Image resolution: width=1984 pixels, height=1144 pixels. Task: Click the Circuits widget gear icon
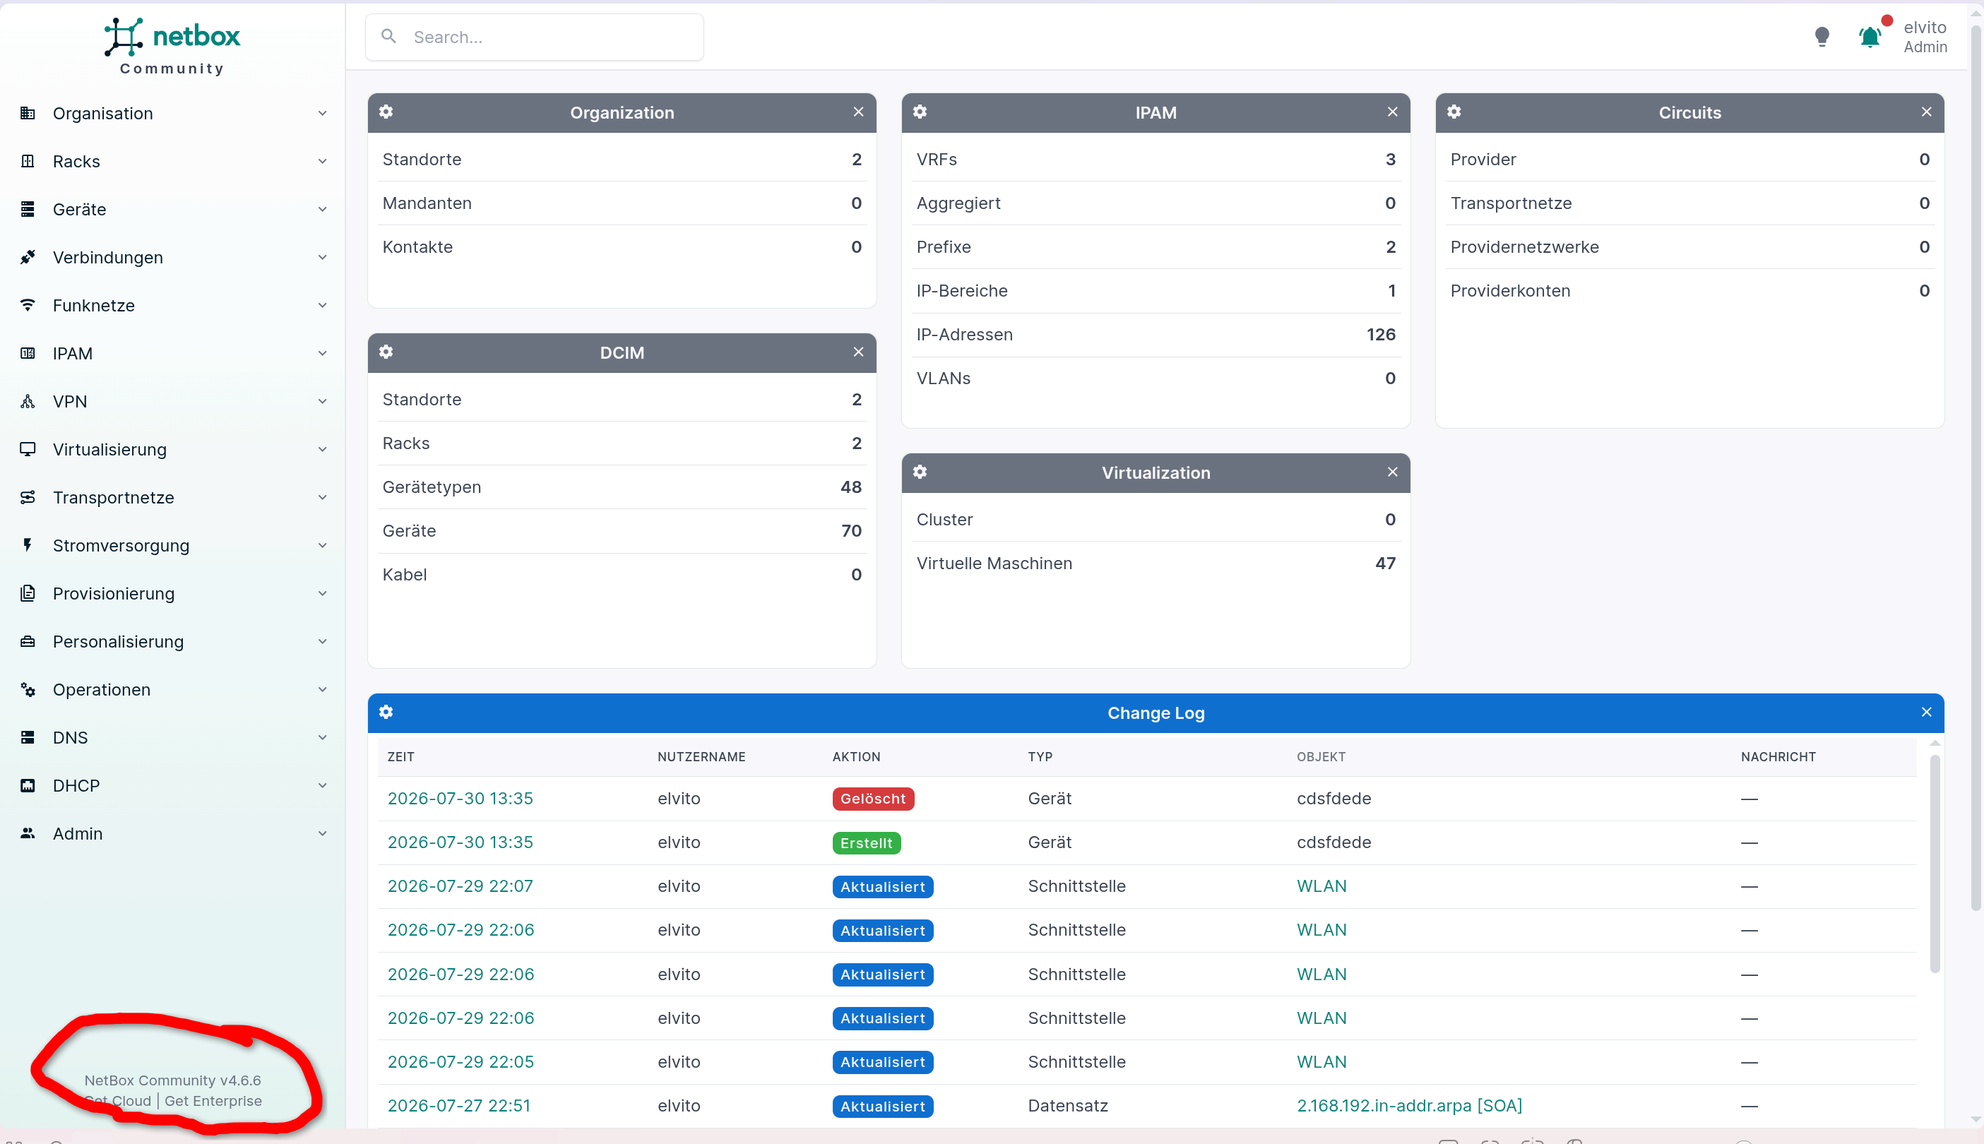[1454, 112]
